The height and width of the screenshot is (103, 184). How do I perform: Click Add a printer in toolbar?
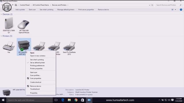[x=20, y=10]
